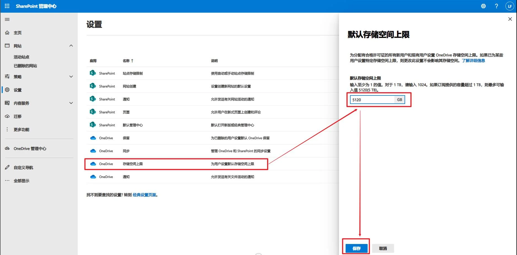Collapse the 网站 section in the sidebar
The image size is (517, 255).
[x=71, y=45]
